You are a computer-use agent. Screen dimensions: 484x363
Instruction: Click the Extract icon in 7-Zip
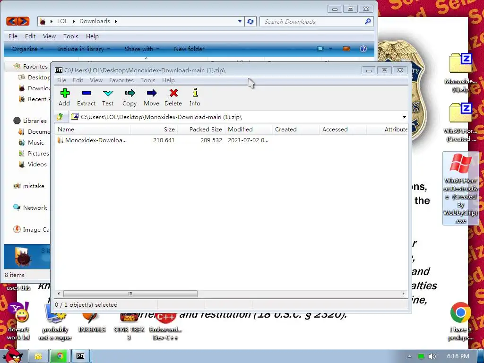[86, 97]
